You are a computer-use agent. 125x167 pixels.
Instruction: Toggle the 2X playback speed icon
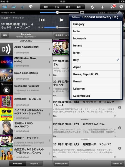pyautogui.click(x=4, y=7)
